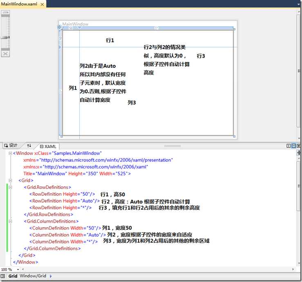Click the Title="MainWindow" attribute
Image resolution: width=302 pixels, height=282 pixels.
[45, 174]
